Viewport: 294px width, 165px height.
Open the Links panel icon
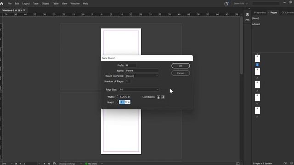247,20
